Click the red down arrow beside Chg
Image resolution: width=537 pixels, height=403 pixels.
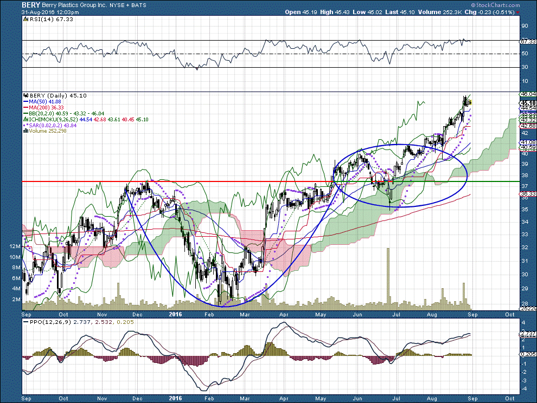518,12
